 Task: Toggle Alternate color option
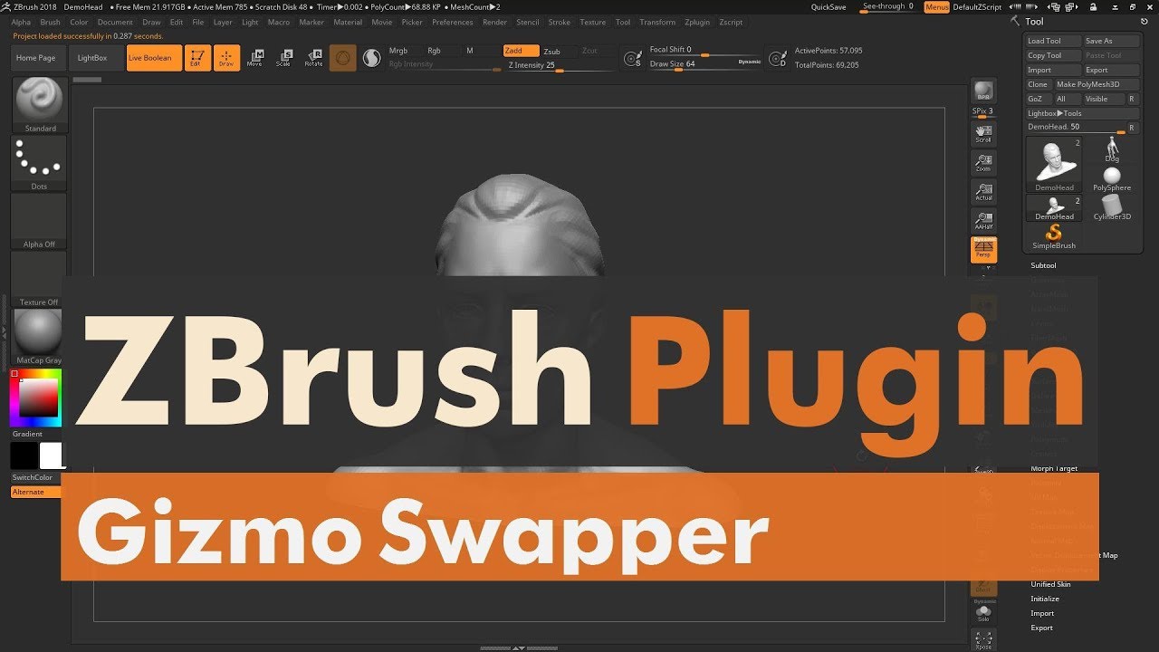click(34, 492)
